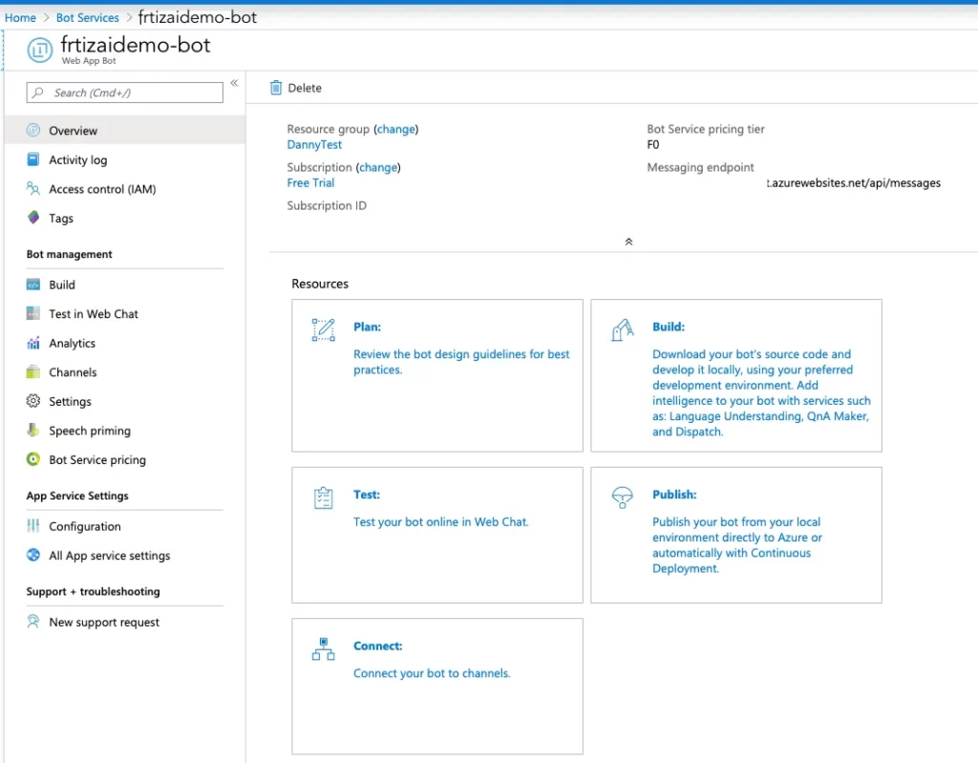Go to Bot Services breadcrumb
The image size is (978, 763).
point(87,17)
